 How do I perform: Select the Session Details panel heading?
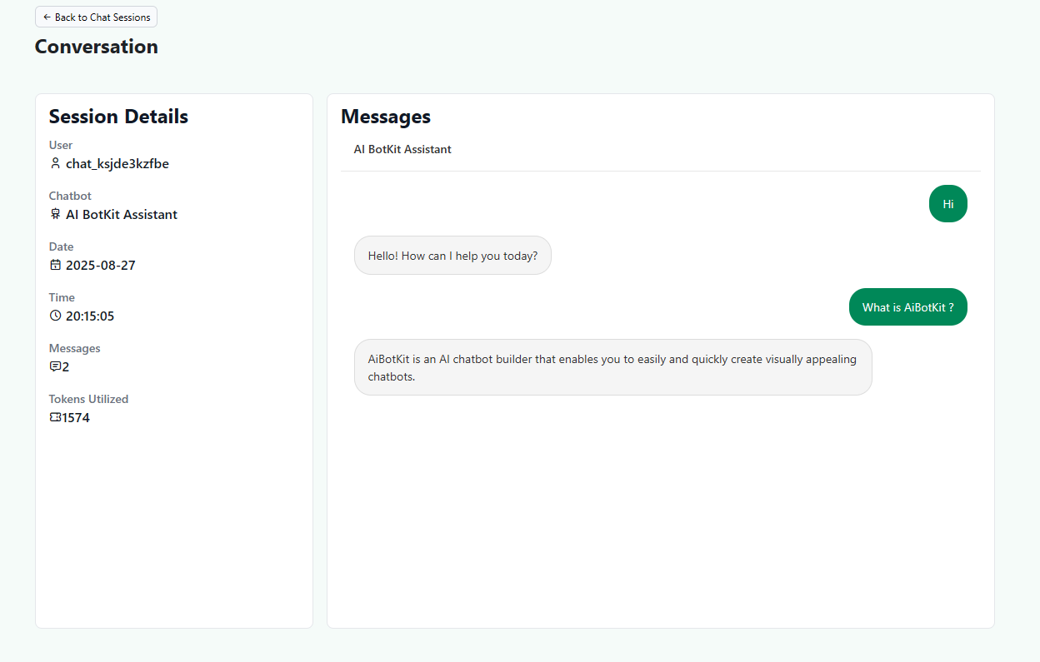[x=117, y=117]
